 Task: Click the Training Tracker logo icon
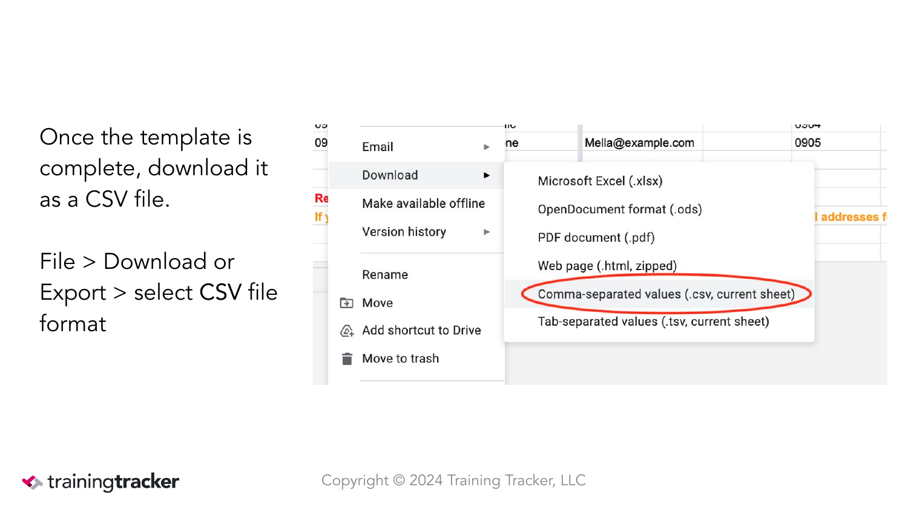coord(32,482)
